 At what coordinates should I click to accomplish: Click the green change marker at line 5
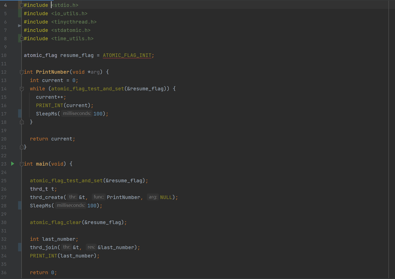point(20,13)
